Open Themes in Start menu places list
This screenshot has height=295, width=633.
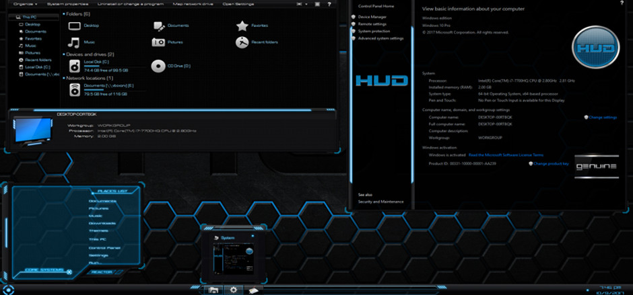pos(98,231)
